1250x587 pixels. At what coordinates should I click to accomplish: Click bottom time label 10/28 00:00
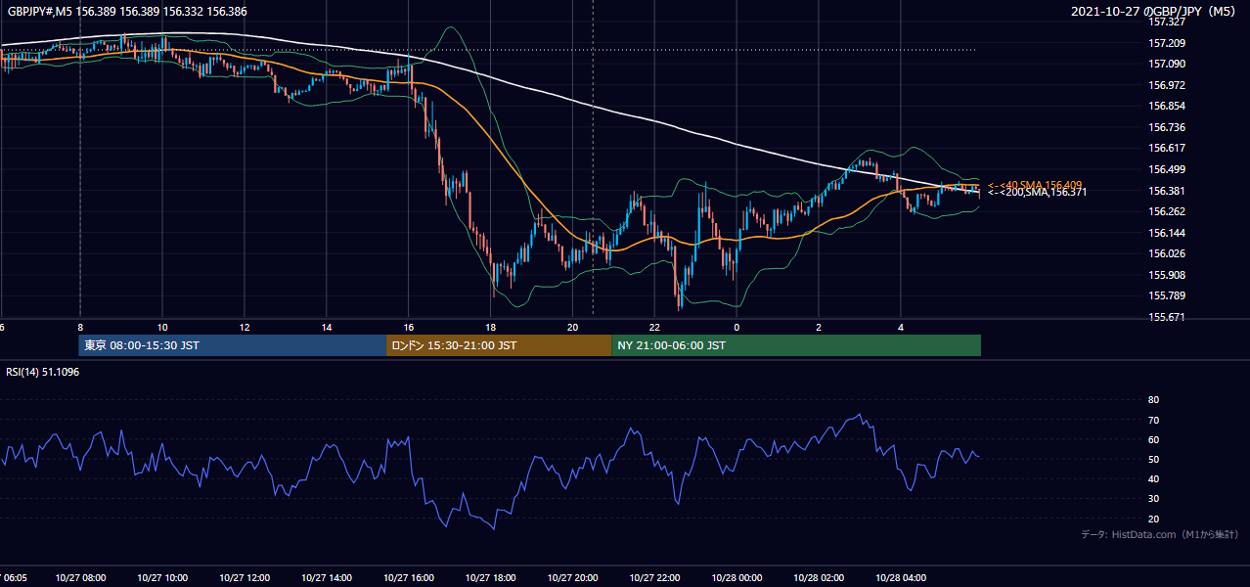pyautogui.click(x=737, y=578)
